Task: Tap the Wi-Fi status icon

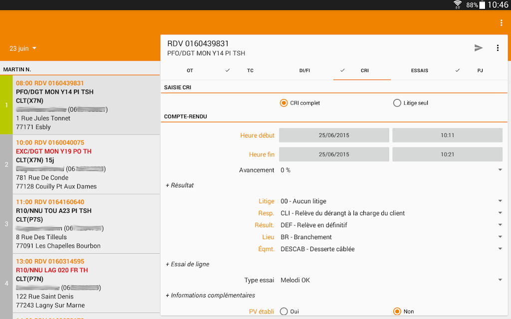Action: point(458,4)
